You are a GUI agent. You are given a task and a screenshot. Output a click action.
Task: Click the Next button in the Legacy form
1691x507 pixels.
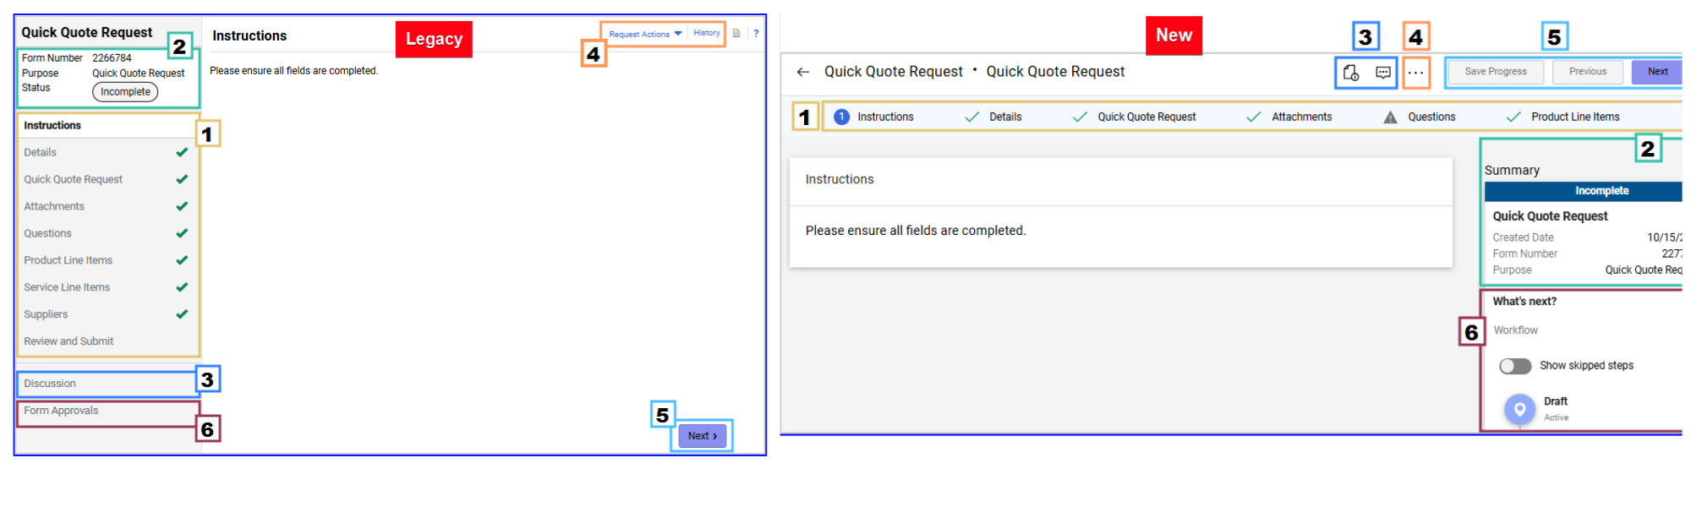point(702,436)
